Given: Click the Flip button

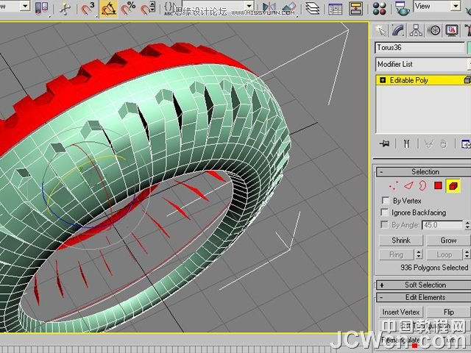Looking at the screenshot, I should [x=449, y=312].
